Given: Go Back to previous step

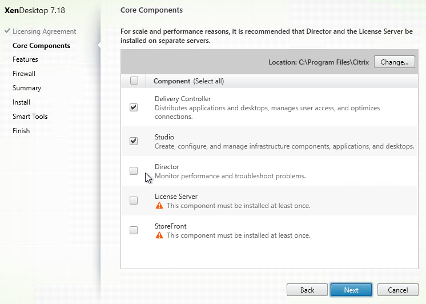Looking at the screenshot, I should (307, 290).
